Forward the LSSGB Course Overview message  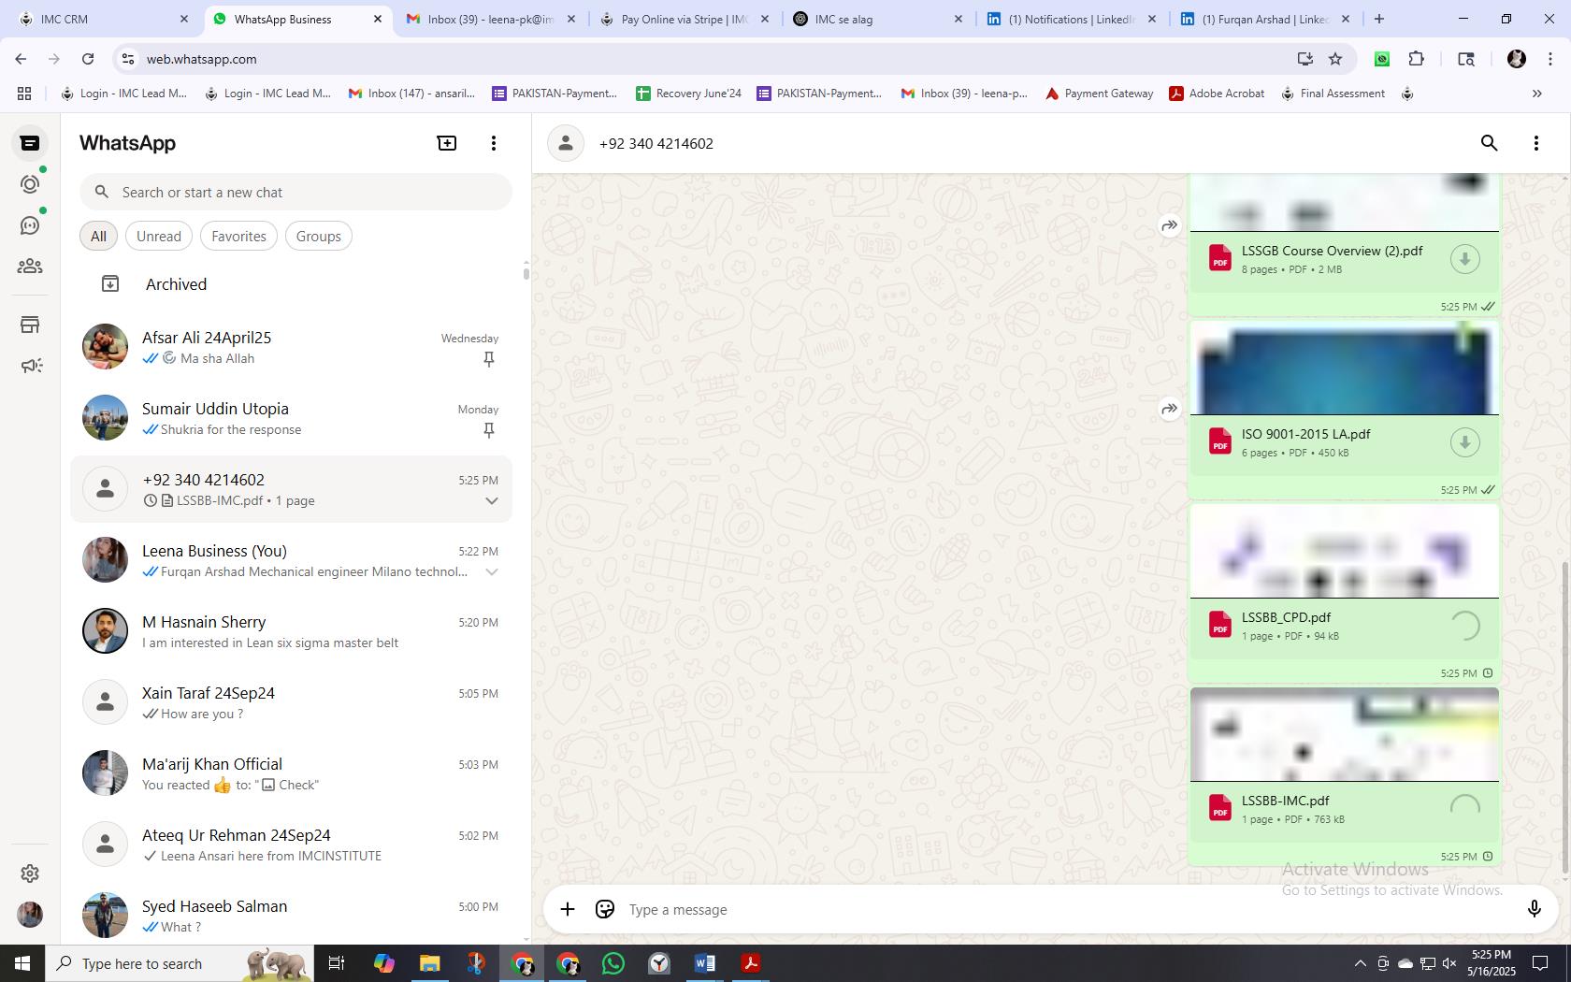[1170, 225]
